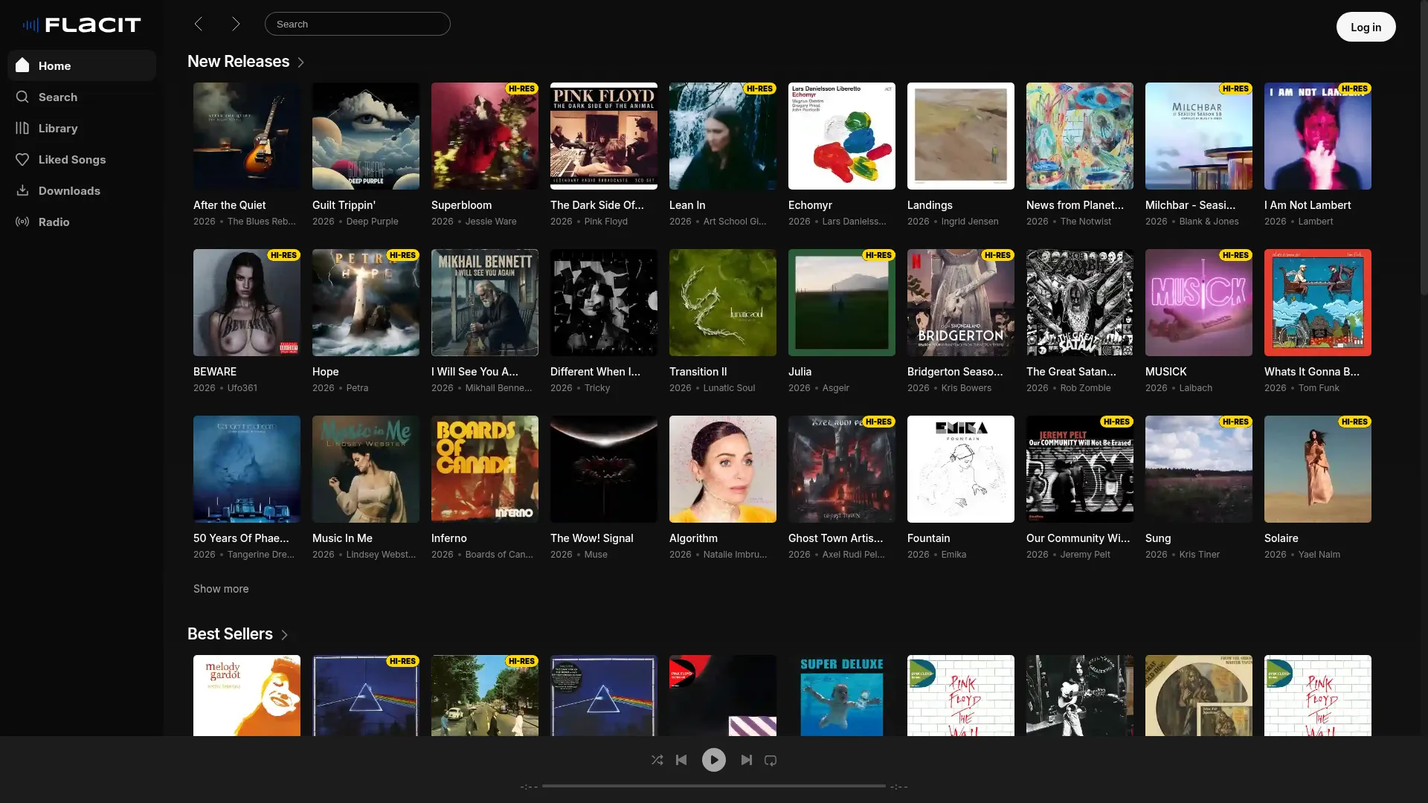Image resolution: width=1428 pixels, height=803 pixels.
Task: Open Nevermind Super Deluxe cover
Action: (842, 696)
